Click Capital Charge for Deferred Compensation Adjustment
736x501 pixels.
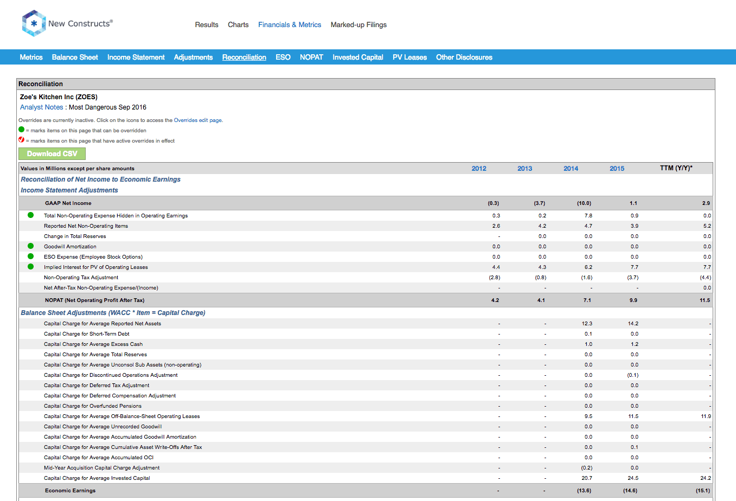pos(110,396)
